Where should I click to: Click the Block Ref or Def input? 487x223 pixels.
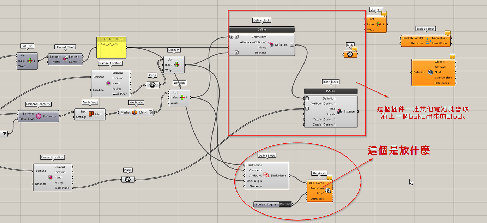click(x=413, y=38)
